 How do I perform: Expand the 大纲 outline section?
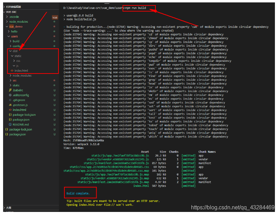tap(4, 207)
